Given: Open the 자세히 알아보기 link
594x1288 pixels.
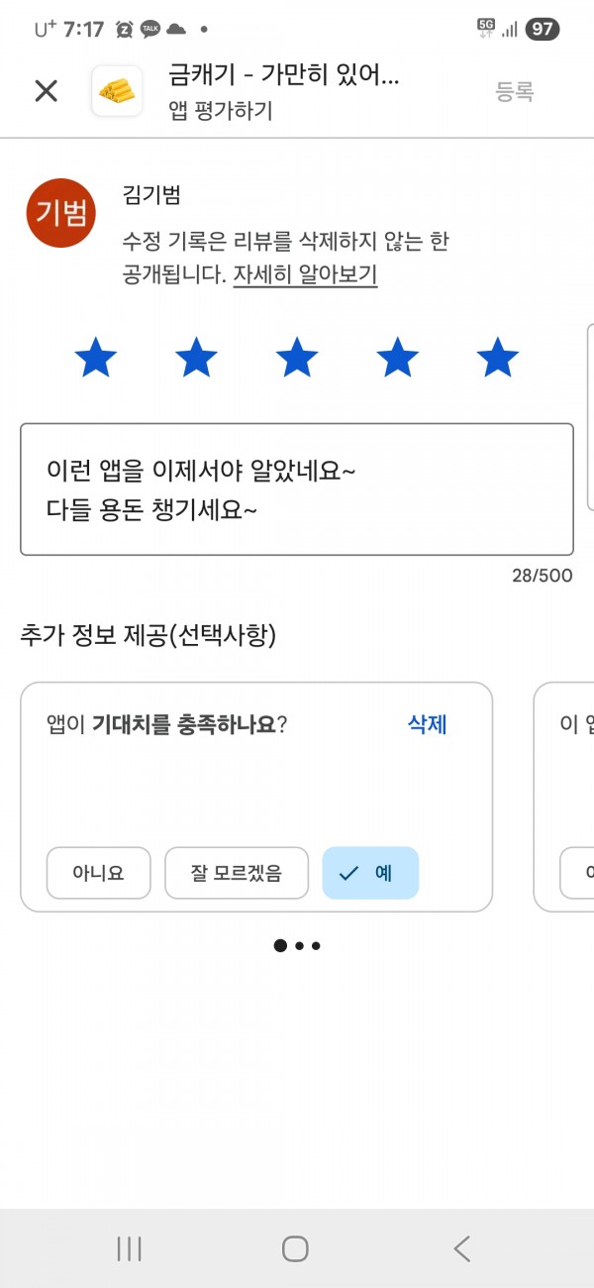Looking at the screenshot, I should (x=305, y=274).
